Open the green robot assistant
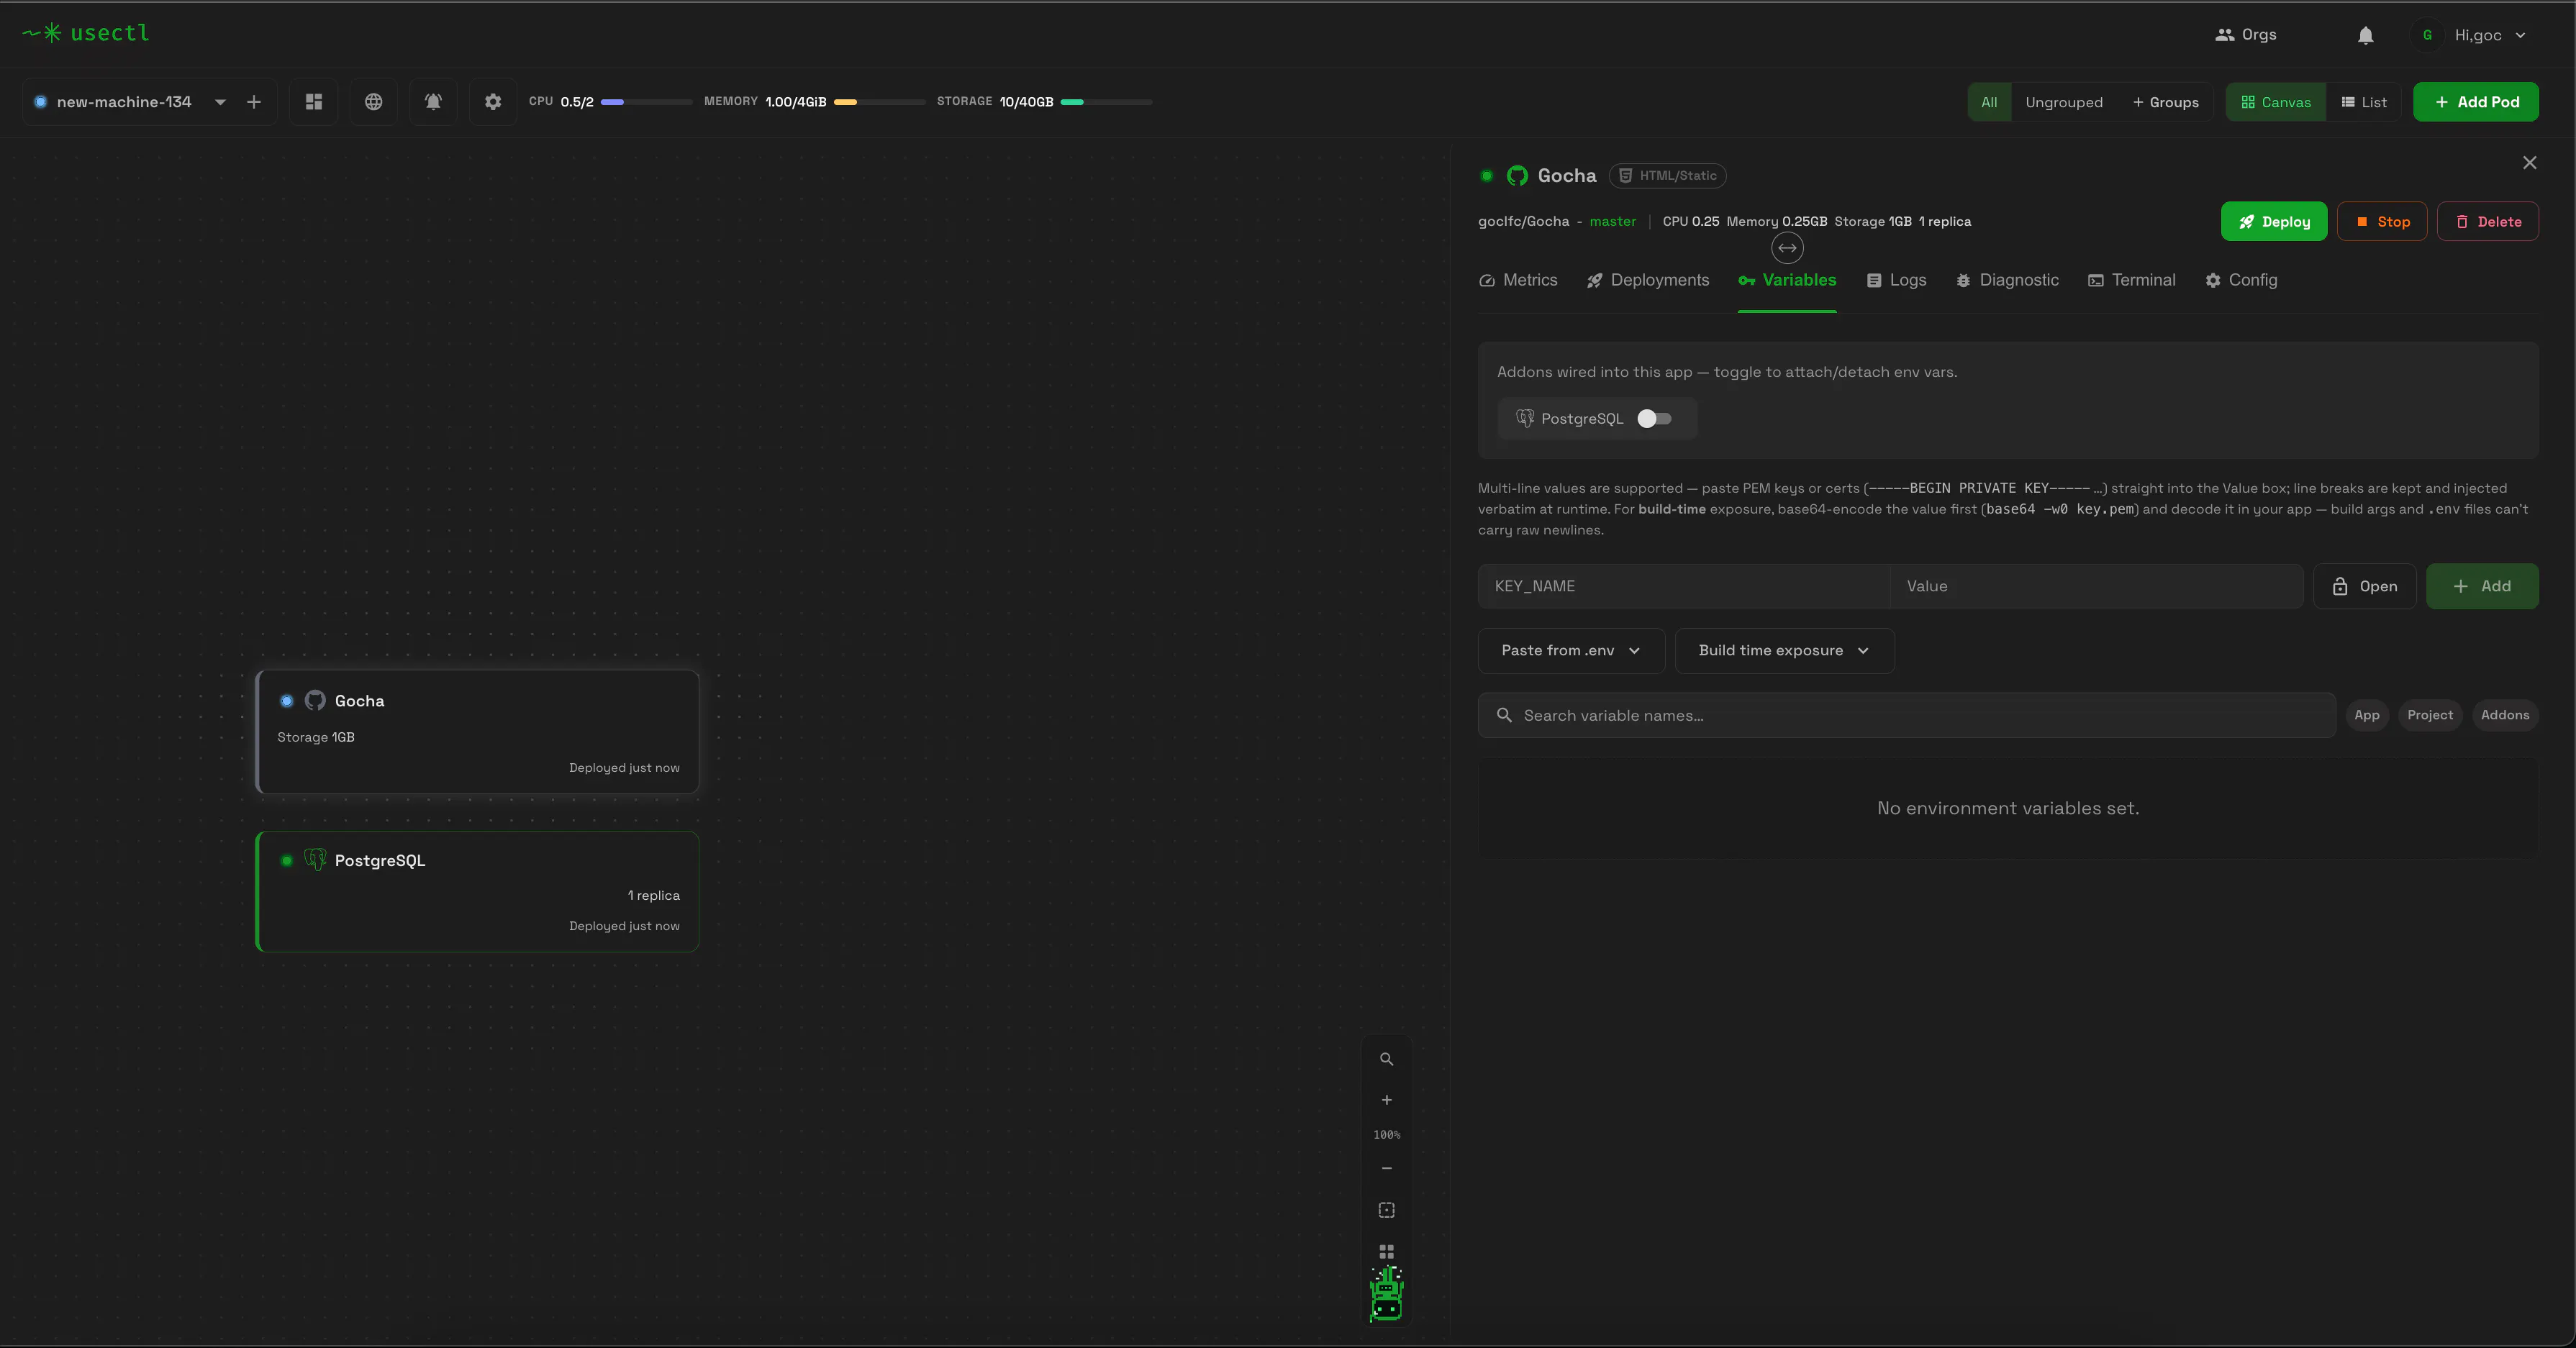The image size is (2576, 1348). tap(1387, 1294)
